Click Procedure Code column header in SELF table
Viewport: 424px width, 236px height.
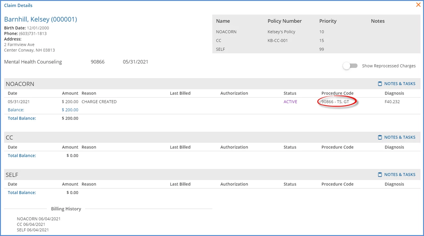(338, 184)
